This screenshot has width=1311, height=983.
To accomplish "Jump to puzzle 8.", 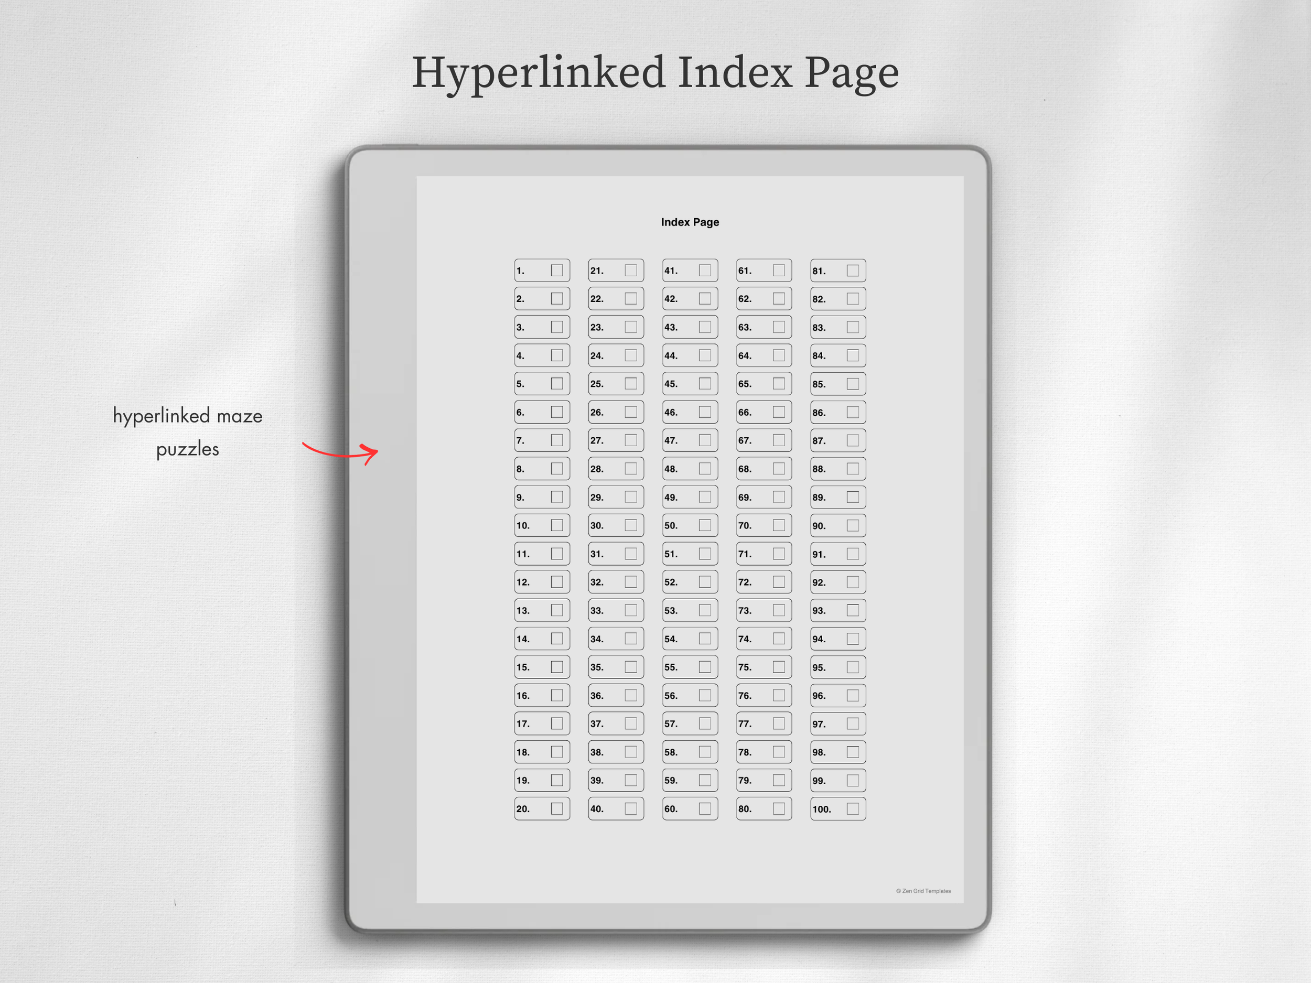I will [x=542, y=469].
